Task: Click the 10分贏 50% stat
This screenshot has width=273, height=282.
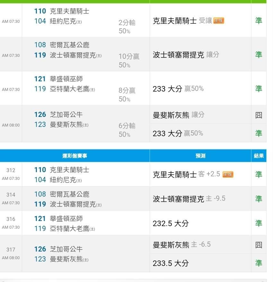Action: 129,60
